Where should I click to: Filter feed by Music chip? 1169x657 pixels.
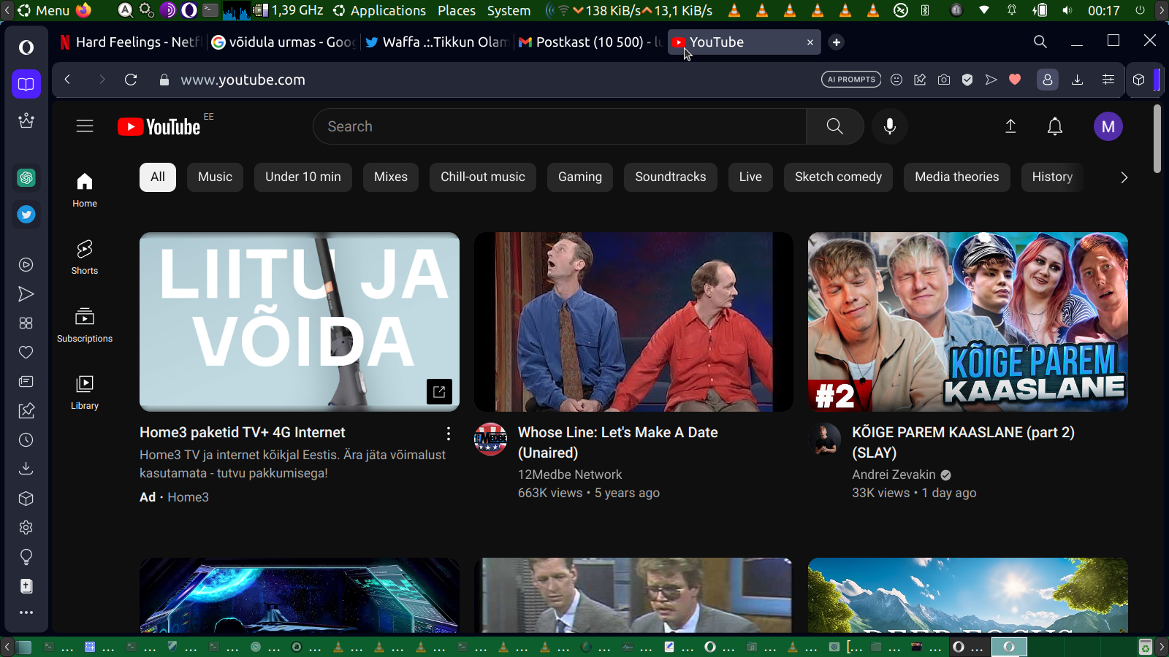(x=215, y=177)
